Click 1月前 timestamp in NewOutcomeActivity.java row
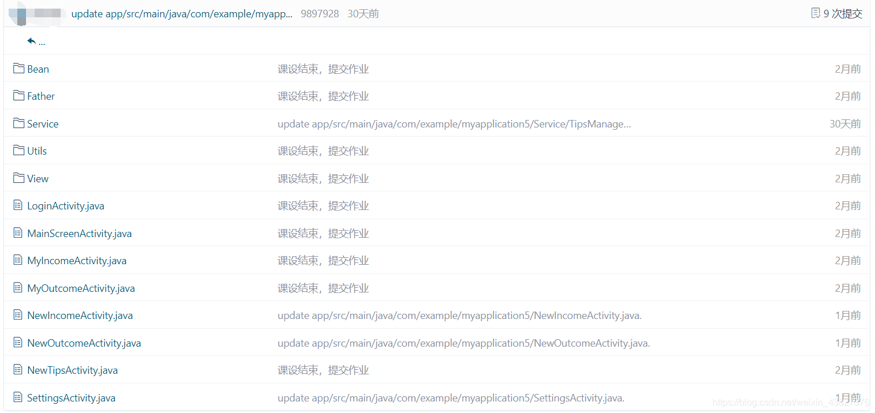This screenshot has height=413, width=875. [848, 343]
